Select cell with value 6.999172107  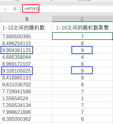pyautogui.click(x=27, y=64)
